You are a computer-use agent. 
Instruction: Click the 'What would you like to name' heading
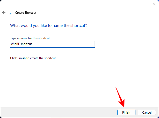click(x=49, y=26)
